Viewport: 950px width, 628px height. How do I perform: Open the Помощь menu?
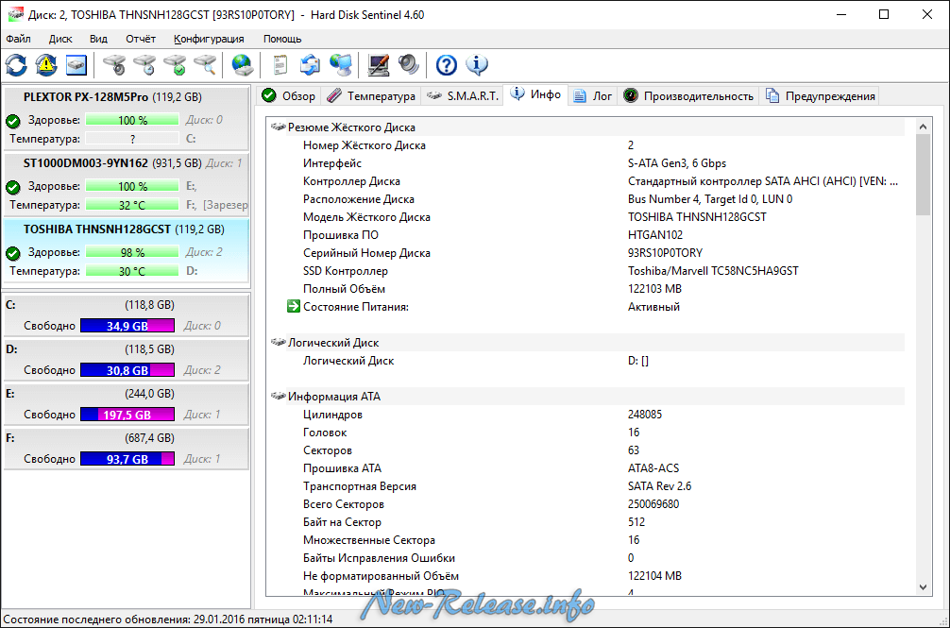click(x=282, y=39)
